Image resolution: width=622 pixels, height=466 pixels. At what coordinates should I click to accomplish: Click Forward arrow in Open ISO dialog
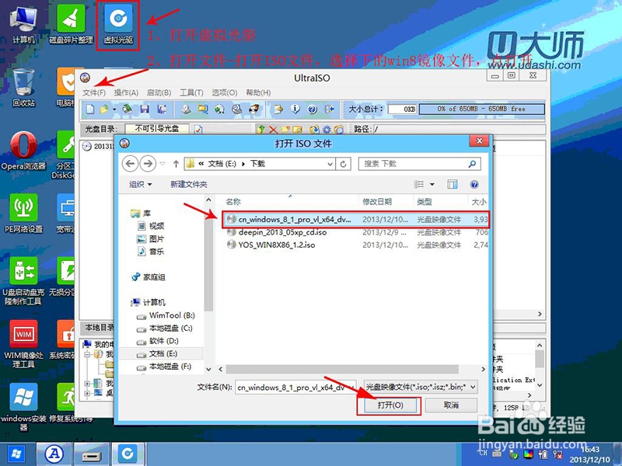pyautogui.click(x=148, y=164)
